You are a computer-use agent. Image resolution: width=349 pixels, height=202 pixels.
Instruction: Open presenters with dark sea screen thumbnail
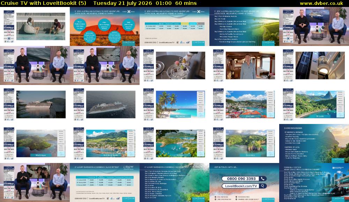(35, 65)
